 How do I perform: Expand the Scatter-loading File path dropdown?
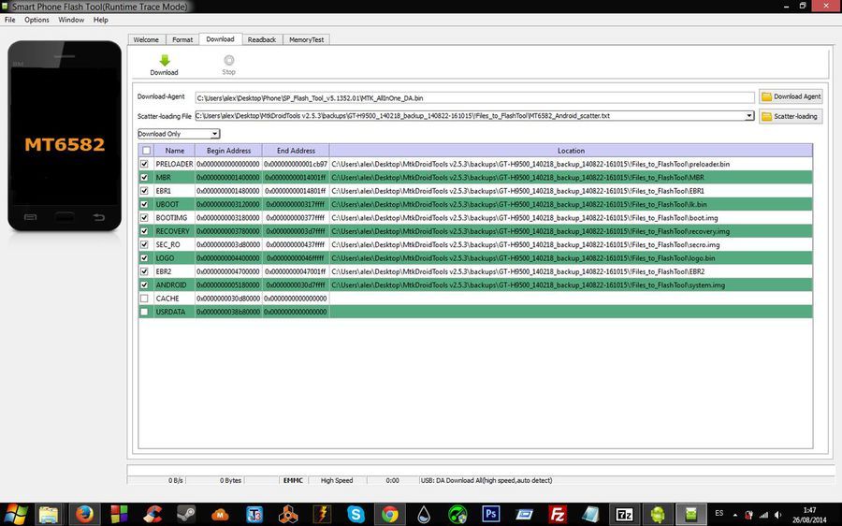click(x=749, y=115)
